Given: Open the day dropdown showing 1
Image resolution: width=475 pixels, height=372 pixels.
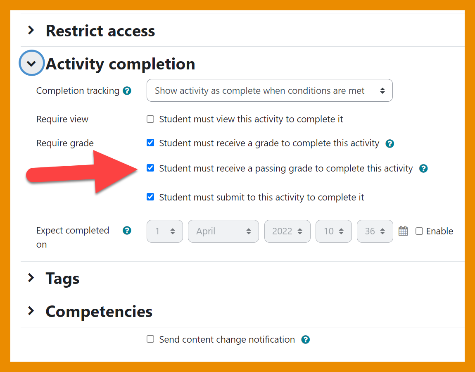Looking at the screenshot, I should pos(164,231).
